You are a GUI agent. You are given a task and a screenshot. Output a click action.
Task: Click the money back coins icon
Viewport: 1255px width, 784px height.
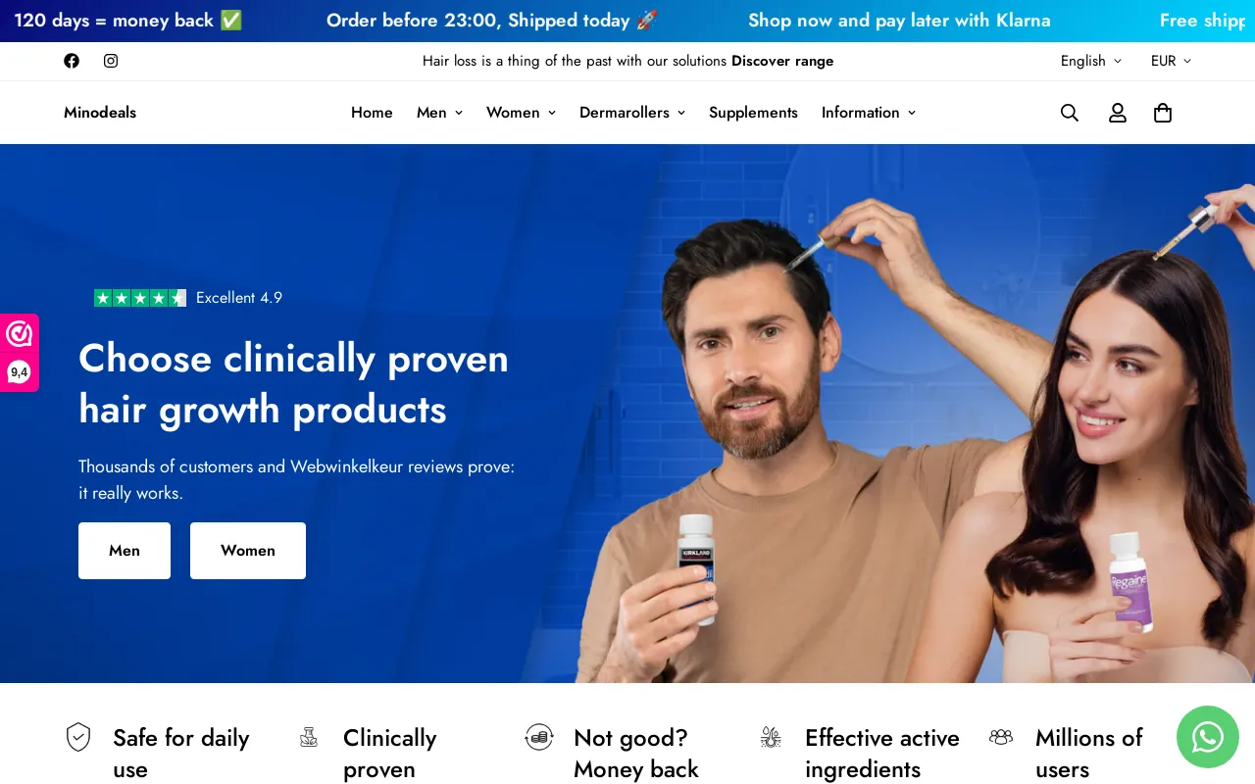(539, 737)
